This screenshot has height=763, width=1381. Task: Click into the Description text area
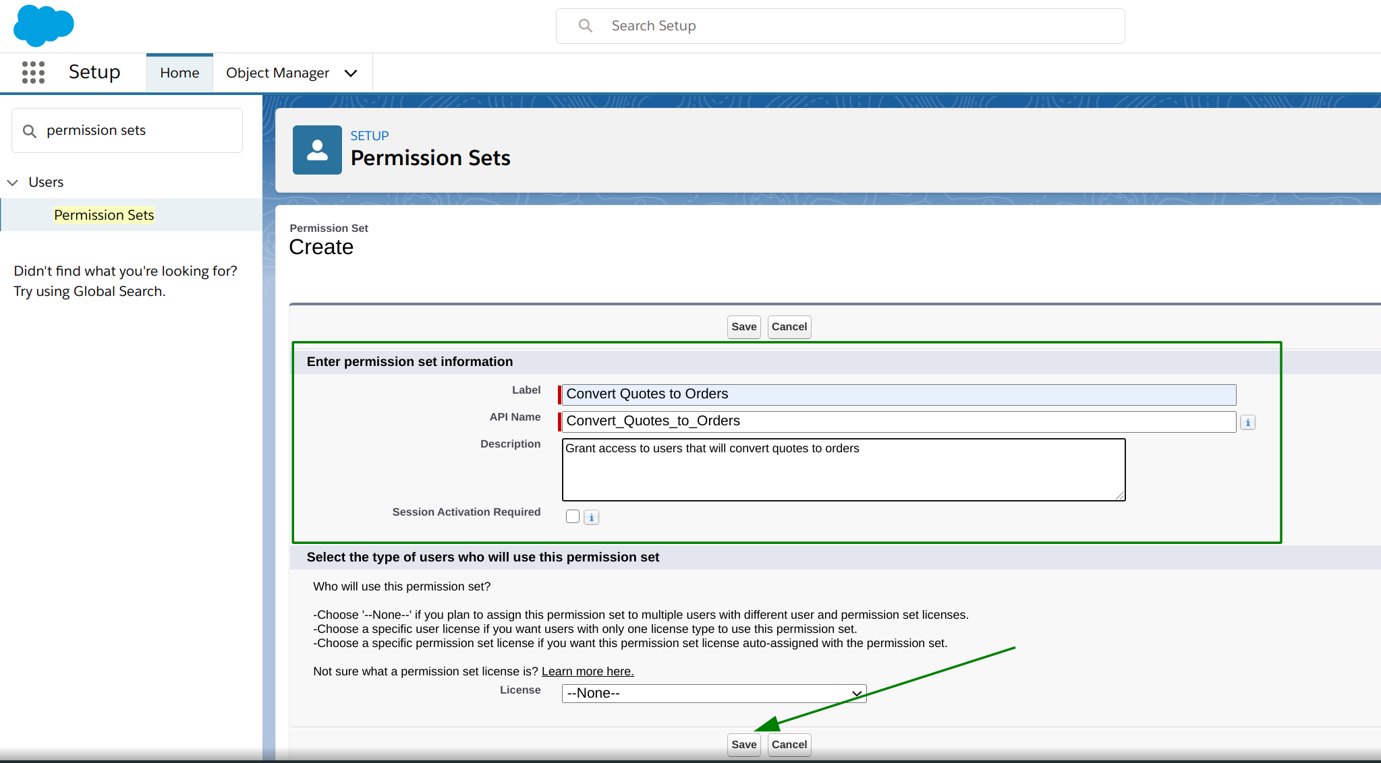tap(843, 470)
